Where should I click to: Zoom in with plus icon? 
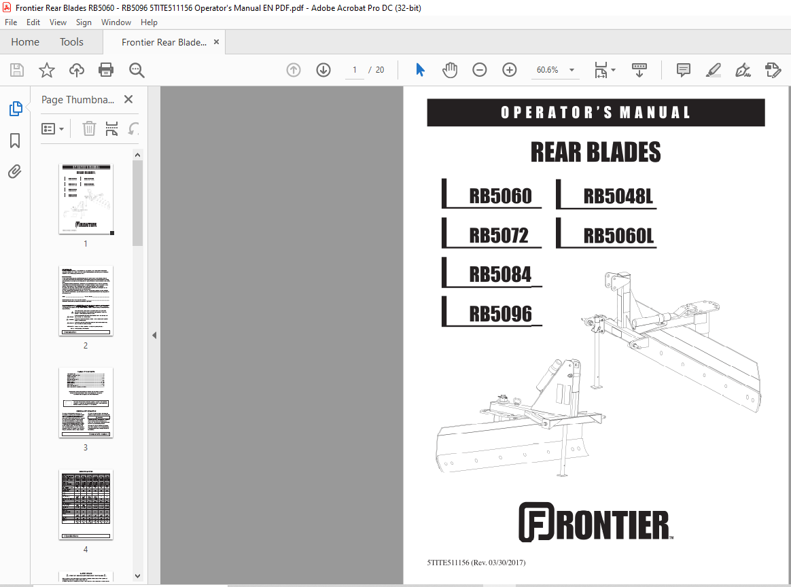point(510,69)
